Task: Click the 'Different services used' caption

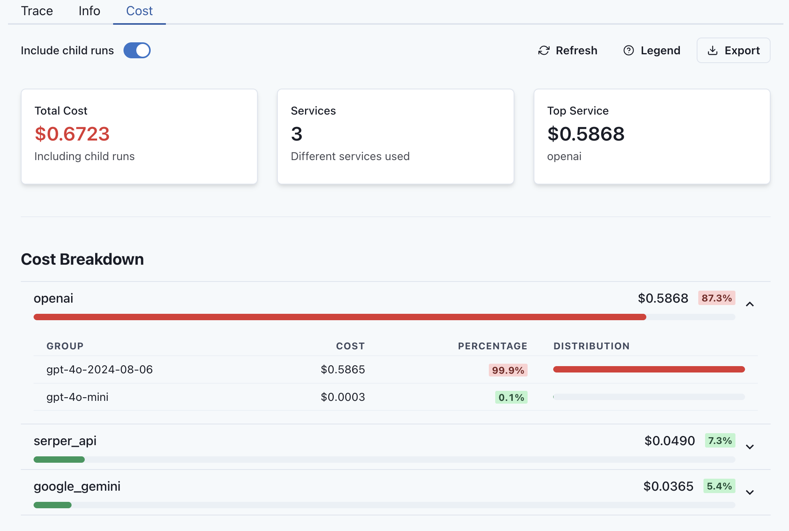Action: click(350, 156)
